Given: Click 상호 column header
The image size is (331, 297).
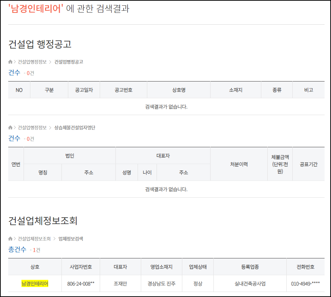Looking at the screenshot, I should pos(35,267).
